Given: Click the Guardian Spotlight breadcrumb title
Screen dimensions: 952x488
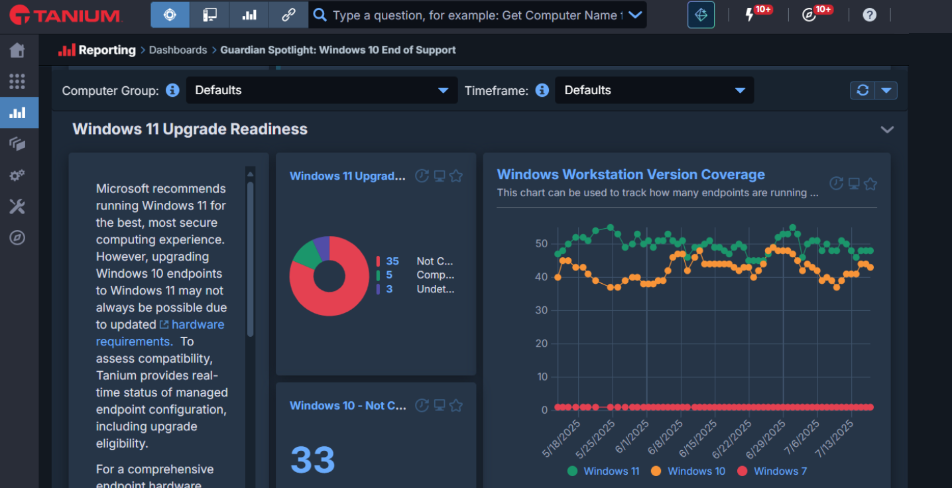Looking at the screenshot, I should coord(338,50).
